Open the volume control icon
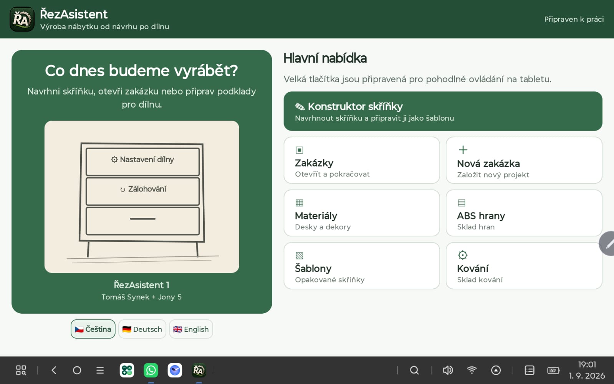Screen dimensions: 614x384 (x=448, y=370)
